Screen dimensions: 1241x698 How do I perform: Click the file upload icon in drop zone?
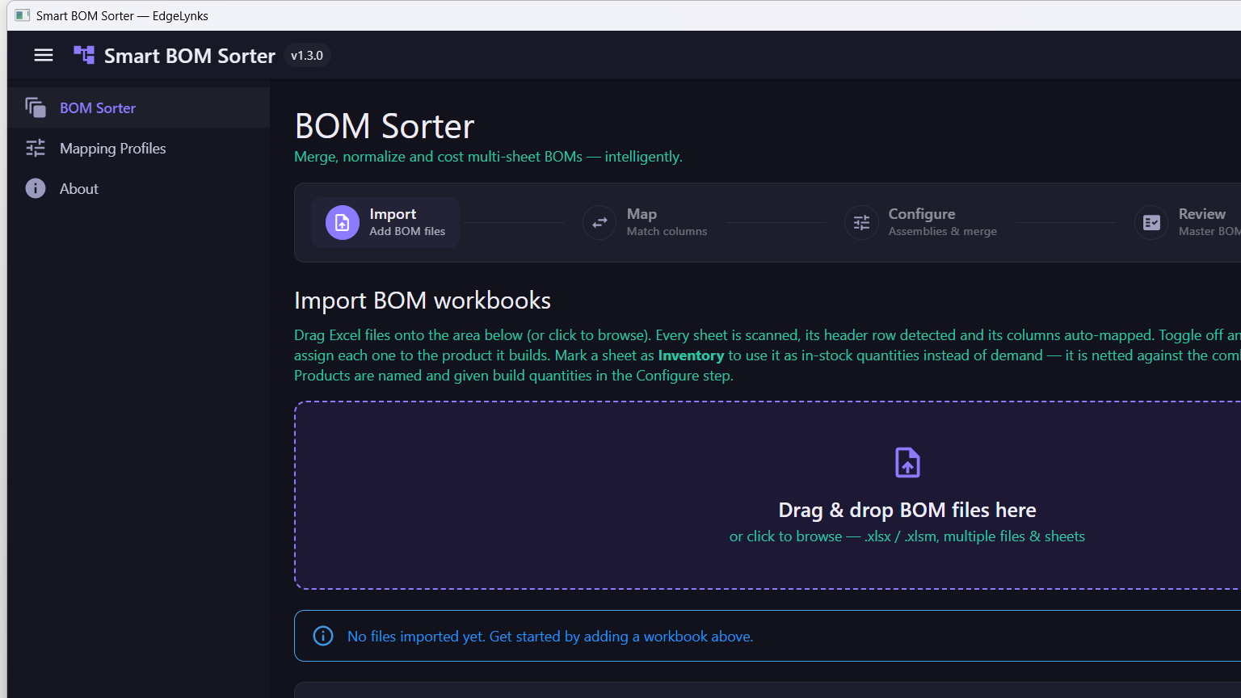coord(907,463)
